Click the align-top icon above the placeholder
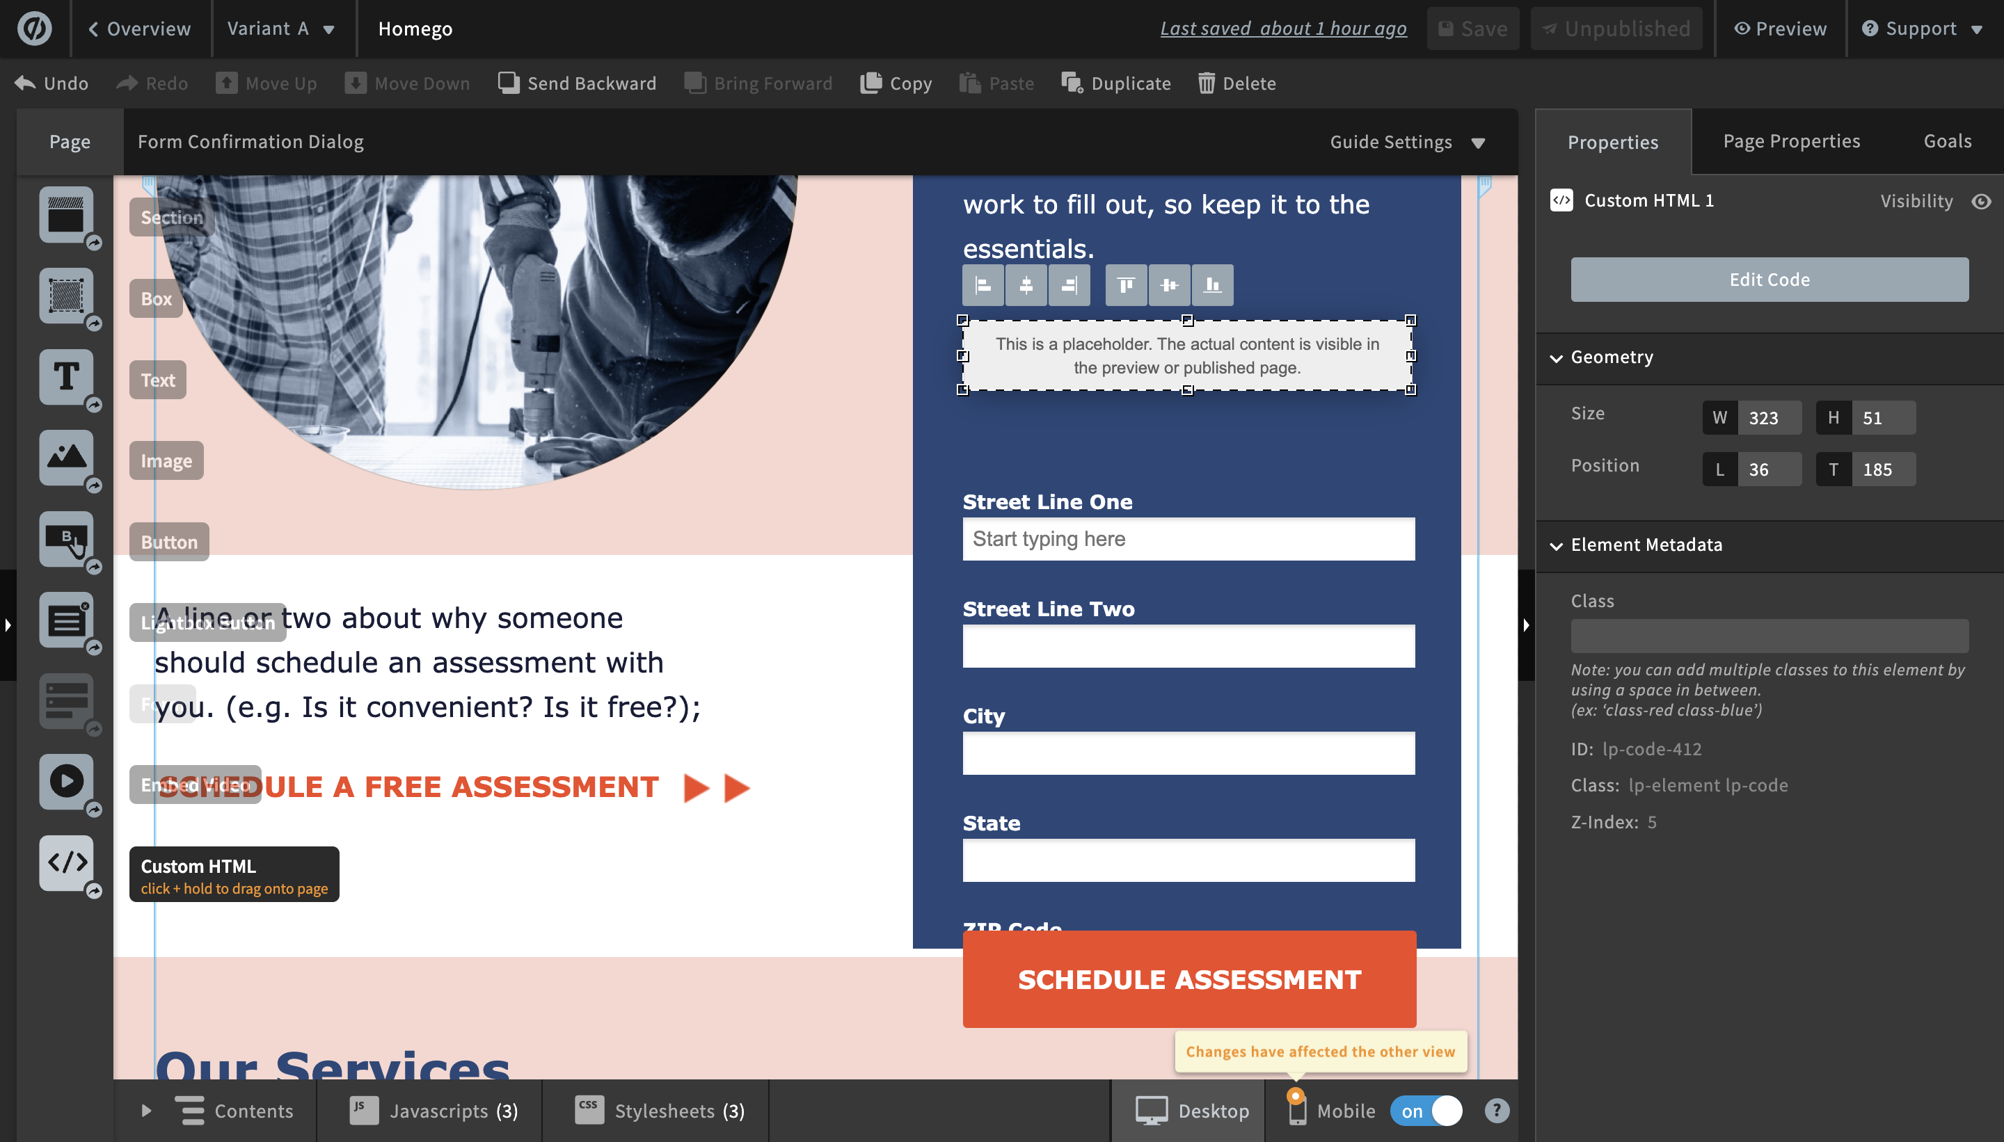 [x=1125, y=284]
